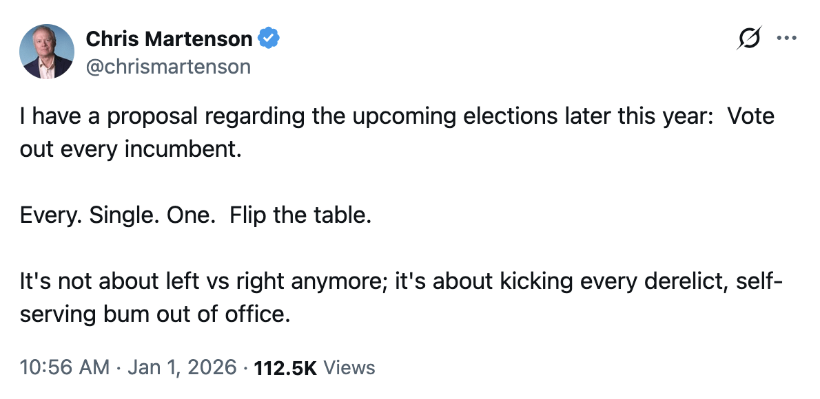
Task: Open Grok actions icon on the tweet
Action: 749,39
